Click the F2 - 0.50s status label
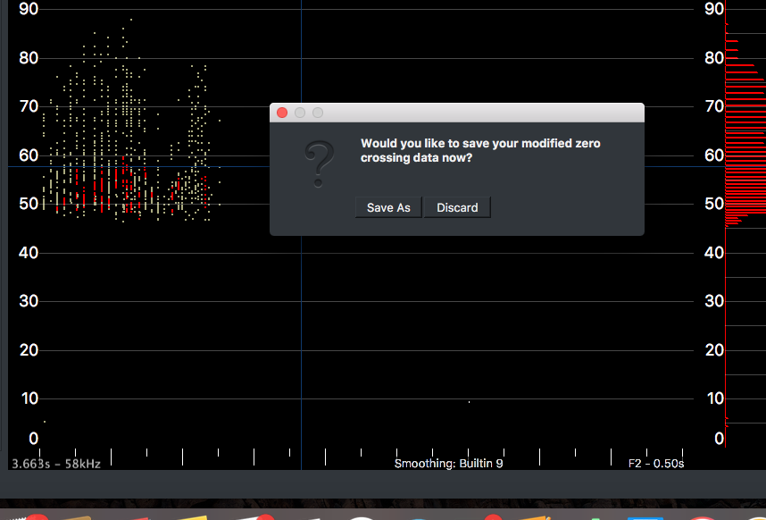Screen dimensions: 766x520 (x=655, y=464)
